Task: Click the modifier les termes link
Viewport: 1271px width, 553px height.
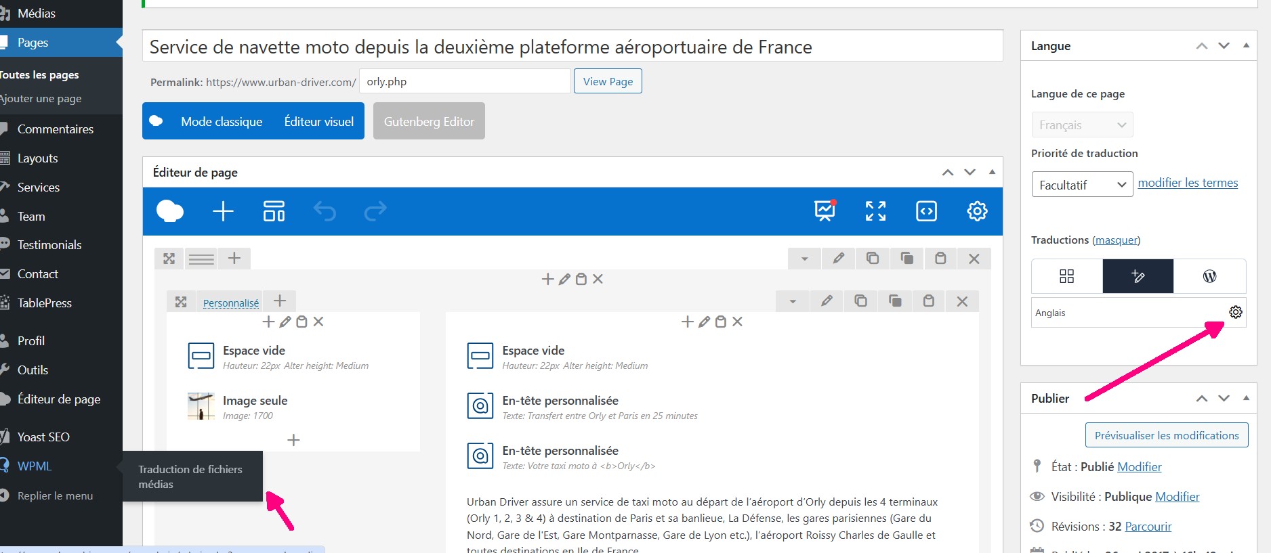Action: point(1188,183)
